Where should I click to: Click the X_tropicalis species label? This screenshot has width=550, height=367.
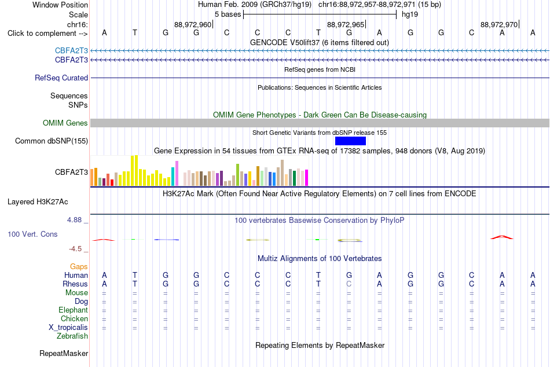tap(68, 328)
